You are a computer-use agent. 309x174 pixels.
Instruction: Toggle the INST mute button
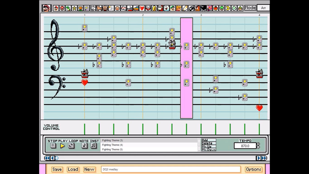[93, 146]
